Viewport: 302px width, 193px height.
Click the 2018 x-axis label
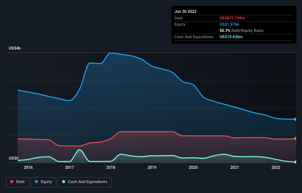point(111,167)
